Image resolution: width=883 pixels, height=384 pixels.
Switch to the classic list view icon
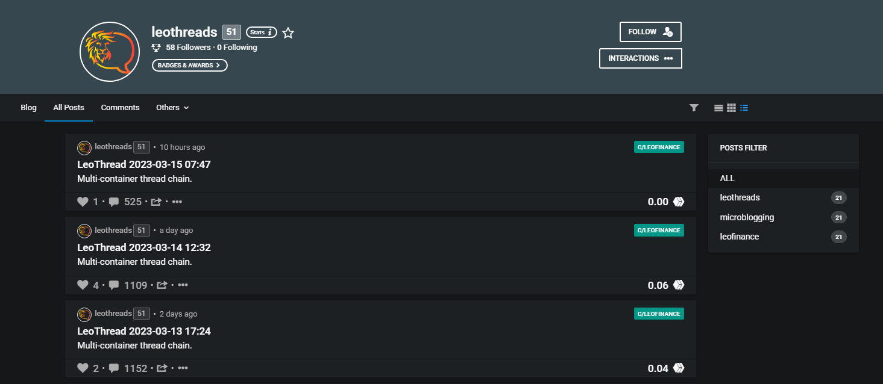[718, 108]
